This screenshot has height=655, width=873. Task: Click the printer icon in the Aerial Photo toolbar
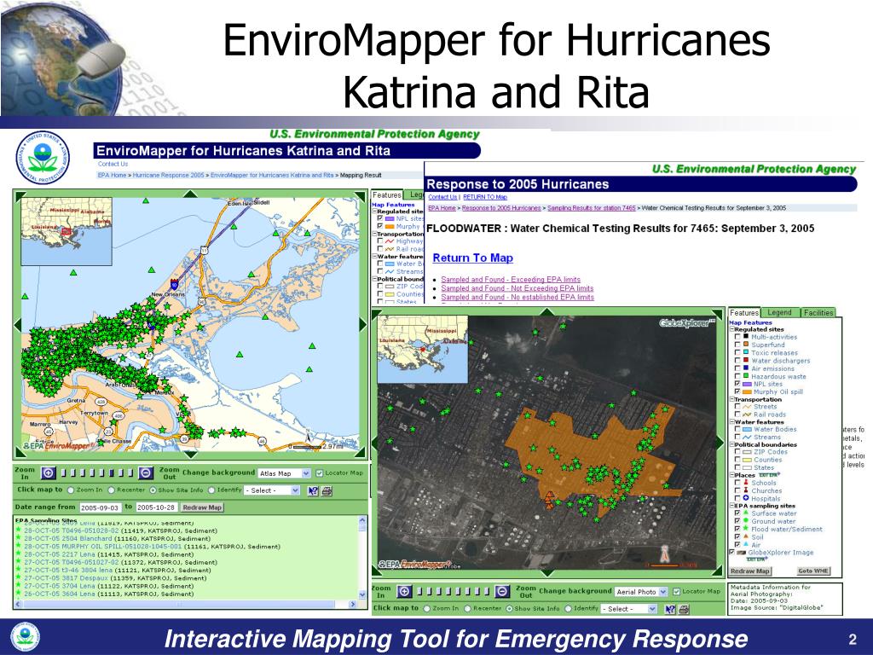[684, 609]
